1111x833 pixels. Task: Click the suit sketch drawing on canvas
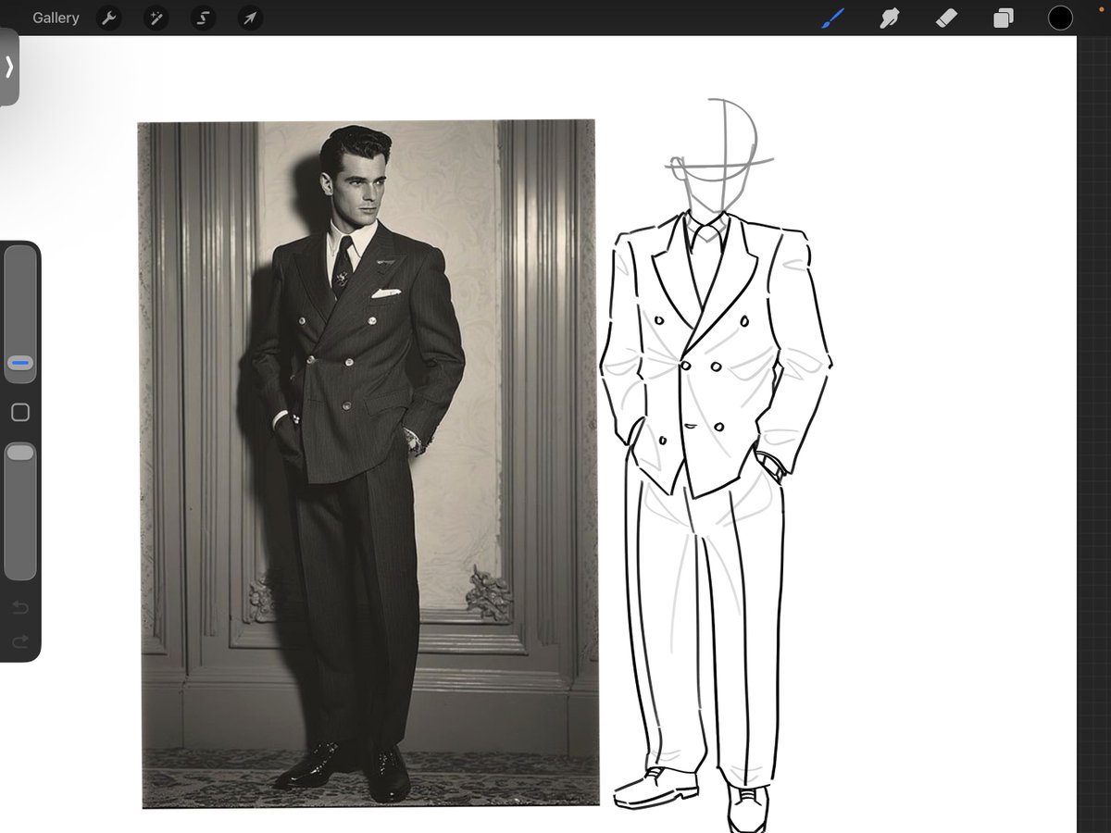pos(716,466)
